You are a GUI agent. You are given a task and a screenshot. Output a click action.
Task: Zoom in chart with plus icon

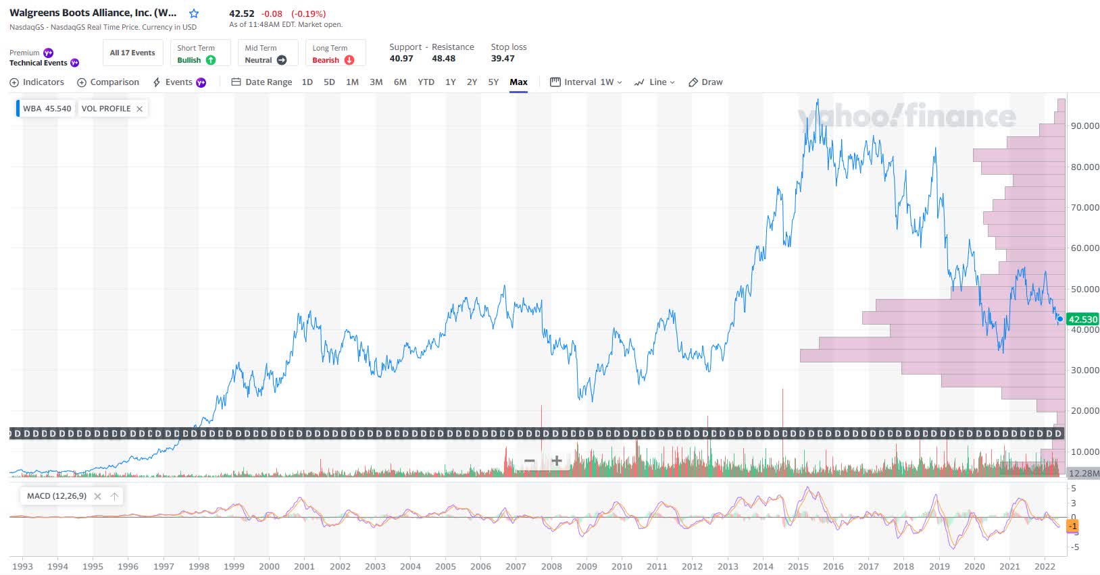[556, 461]
